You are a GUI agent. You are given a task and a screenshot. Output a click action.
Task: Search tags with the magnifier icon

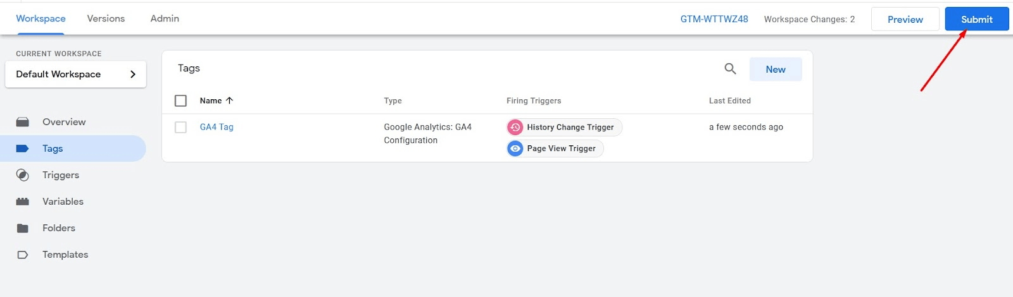tap(730, 69)
